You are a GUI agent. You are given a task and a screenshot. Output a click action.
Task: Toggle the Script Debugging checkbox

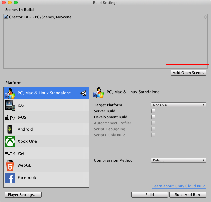tap(153, 129)
